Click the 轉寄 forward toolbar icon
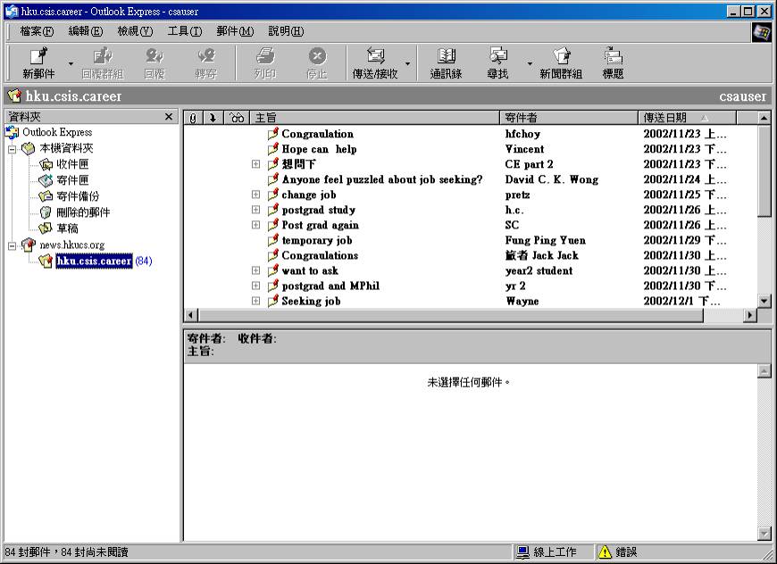This screenshot has width=777, height=564. (205, 56)
